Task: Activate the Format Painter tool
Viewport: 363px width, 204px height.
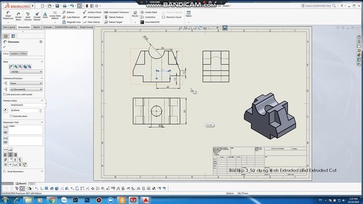Action: 37,16
